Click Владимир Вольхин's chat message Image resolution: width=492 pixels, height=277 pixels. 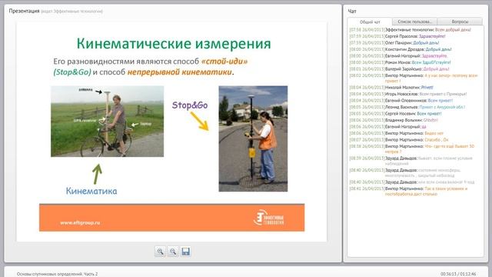pyautogui.click(x=394, y=120)
